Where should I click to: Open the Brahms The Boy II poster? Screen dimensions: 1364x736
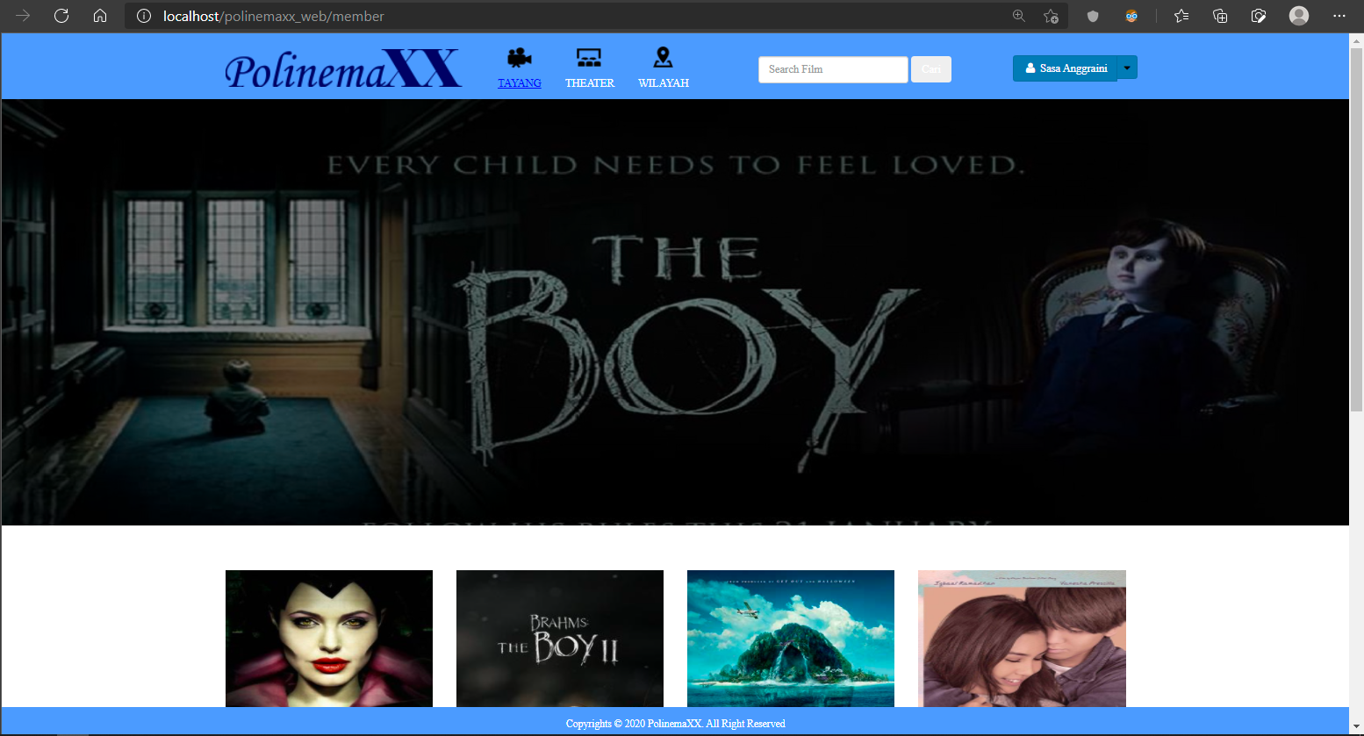560,638
